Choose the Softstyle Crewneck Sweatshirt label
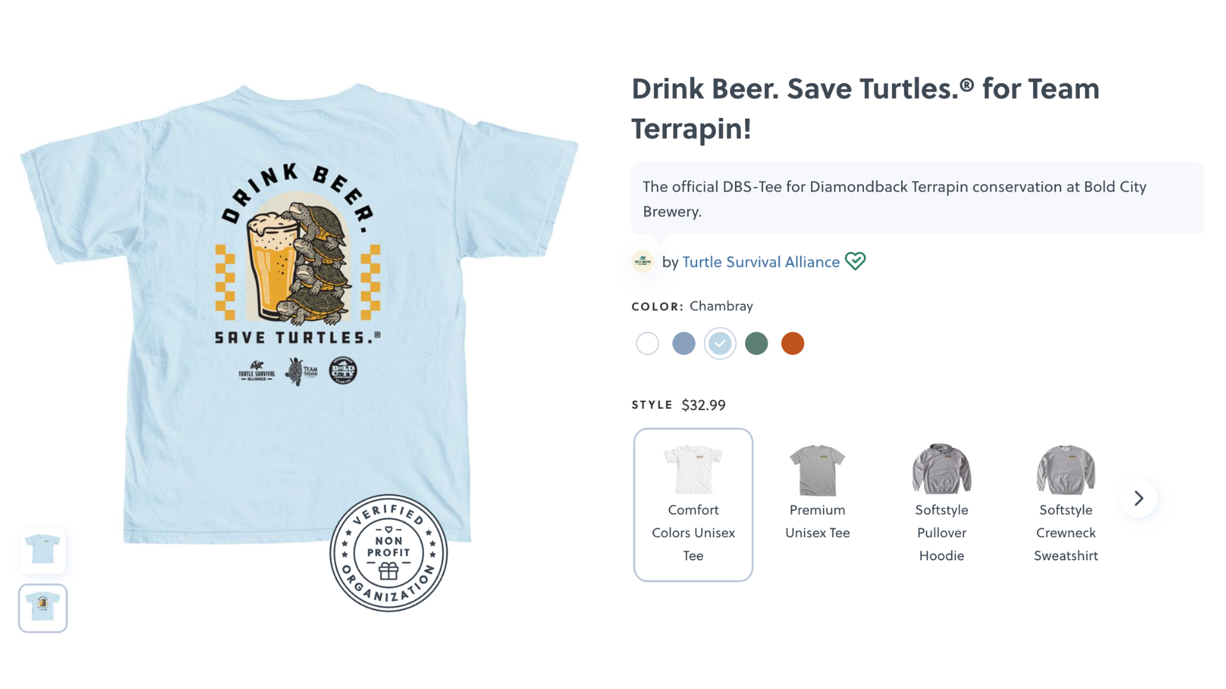 pos(1066,533)
